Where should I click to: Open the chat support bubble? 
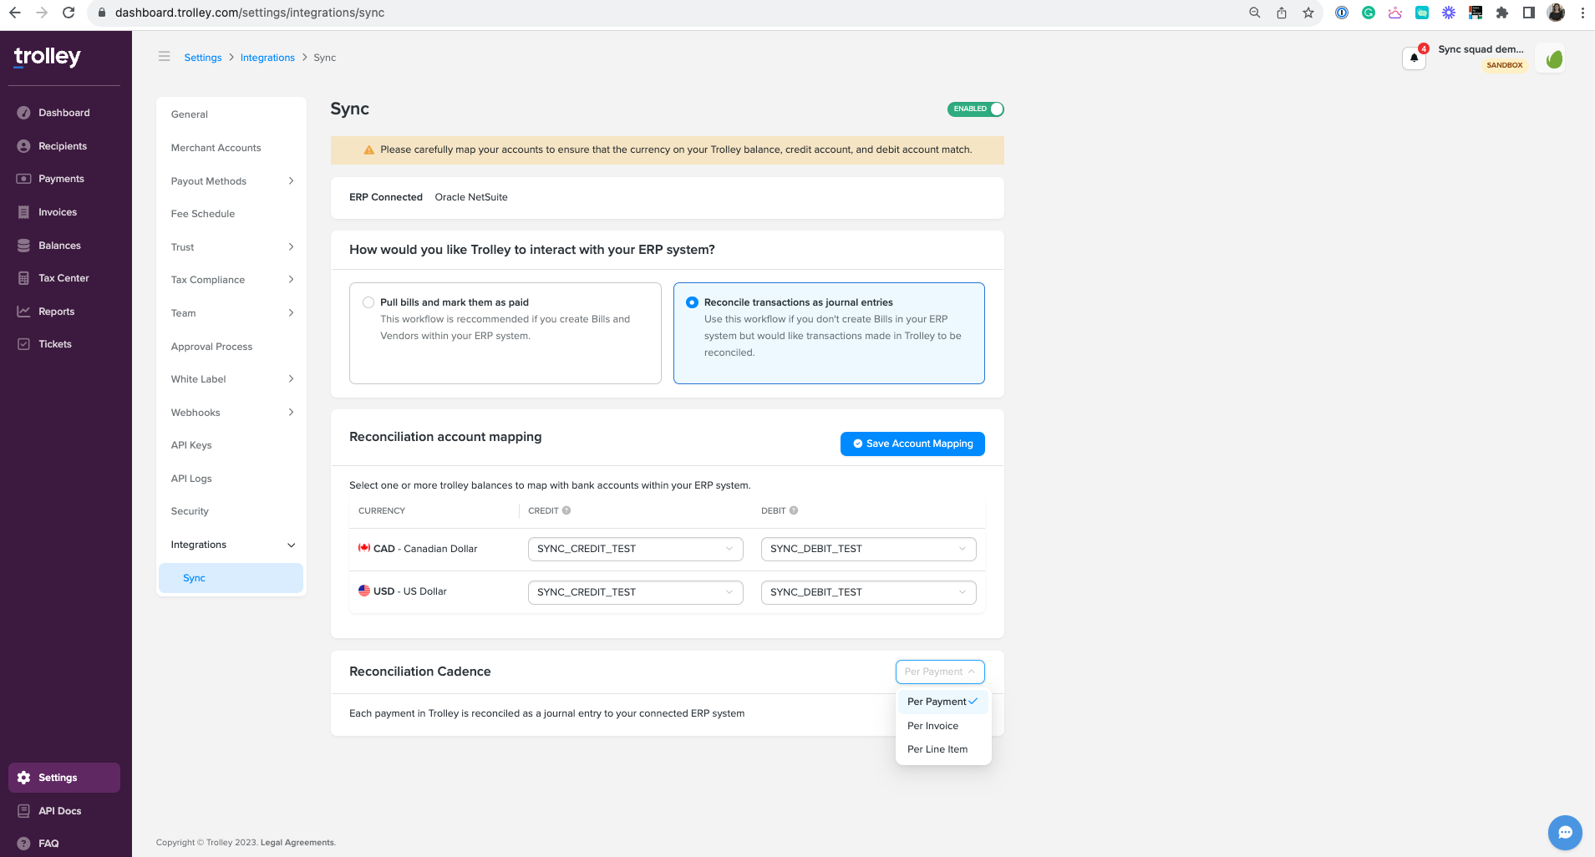[x=1564, y=832]
